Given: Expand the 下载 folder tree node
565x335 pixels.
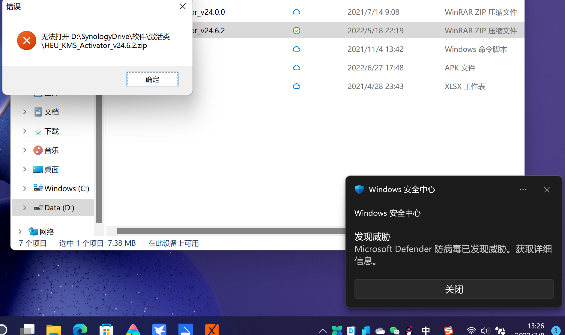Looking at the screenshot, I should pyautogui.click(x=25, y=131).
